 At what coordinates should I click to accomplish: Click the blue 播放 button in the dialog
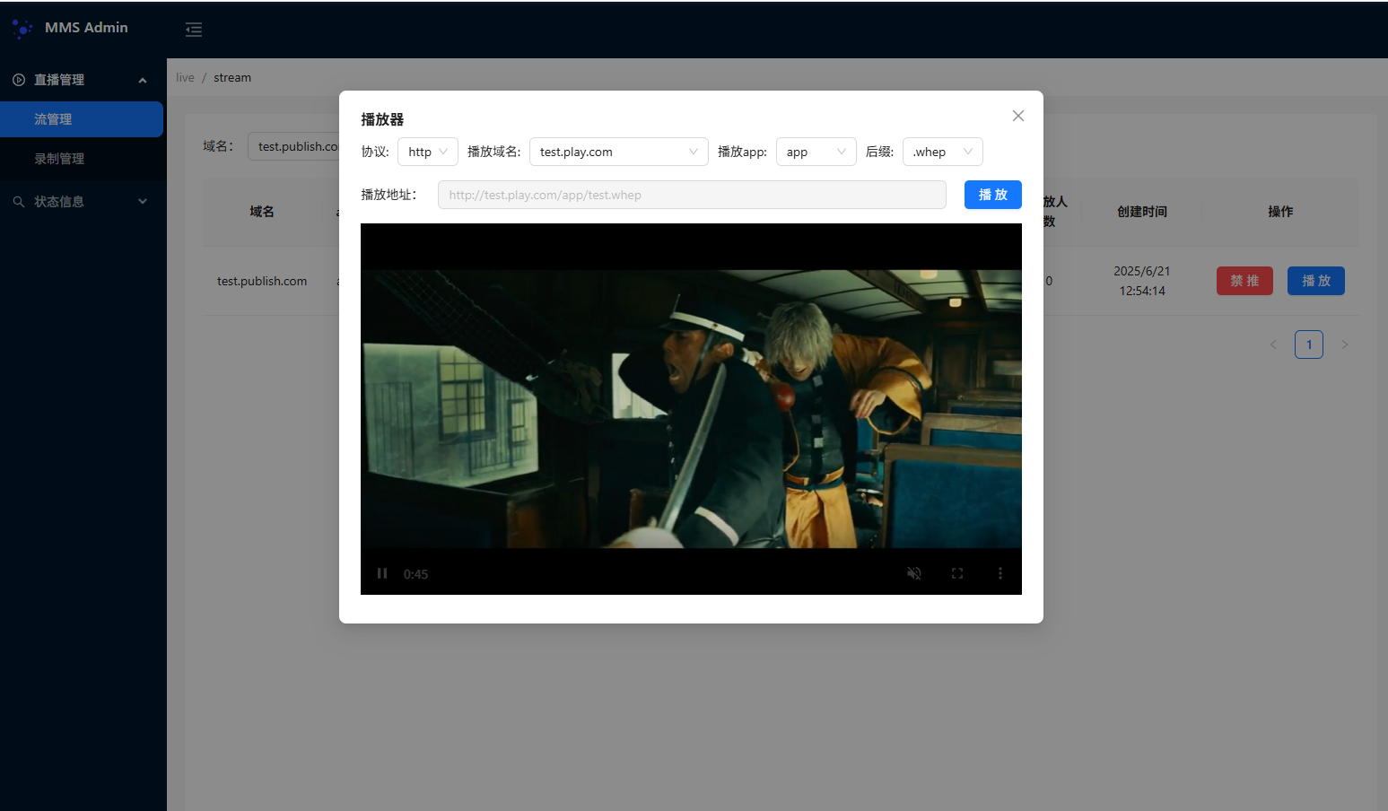[993, 195]
